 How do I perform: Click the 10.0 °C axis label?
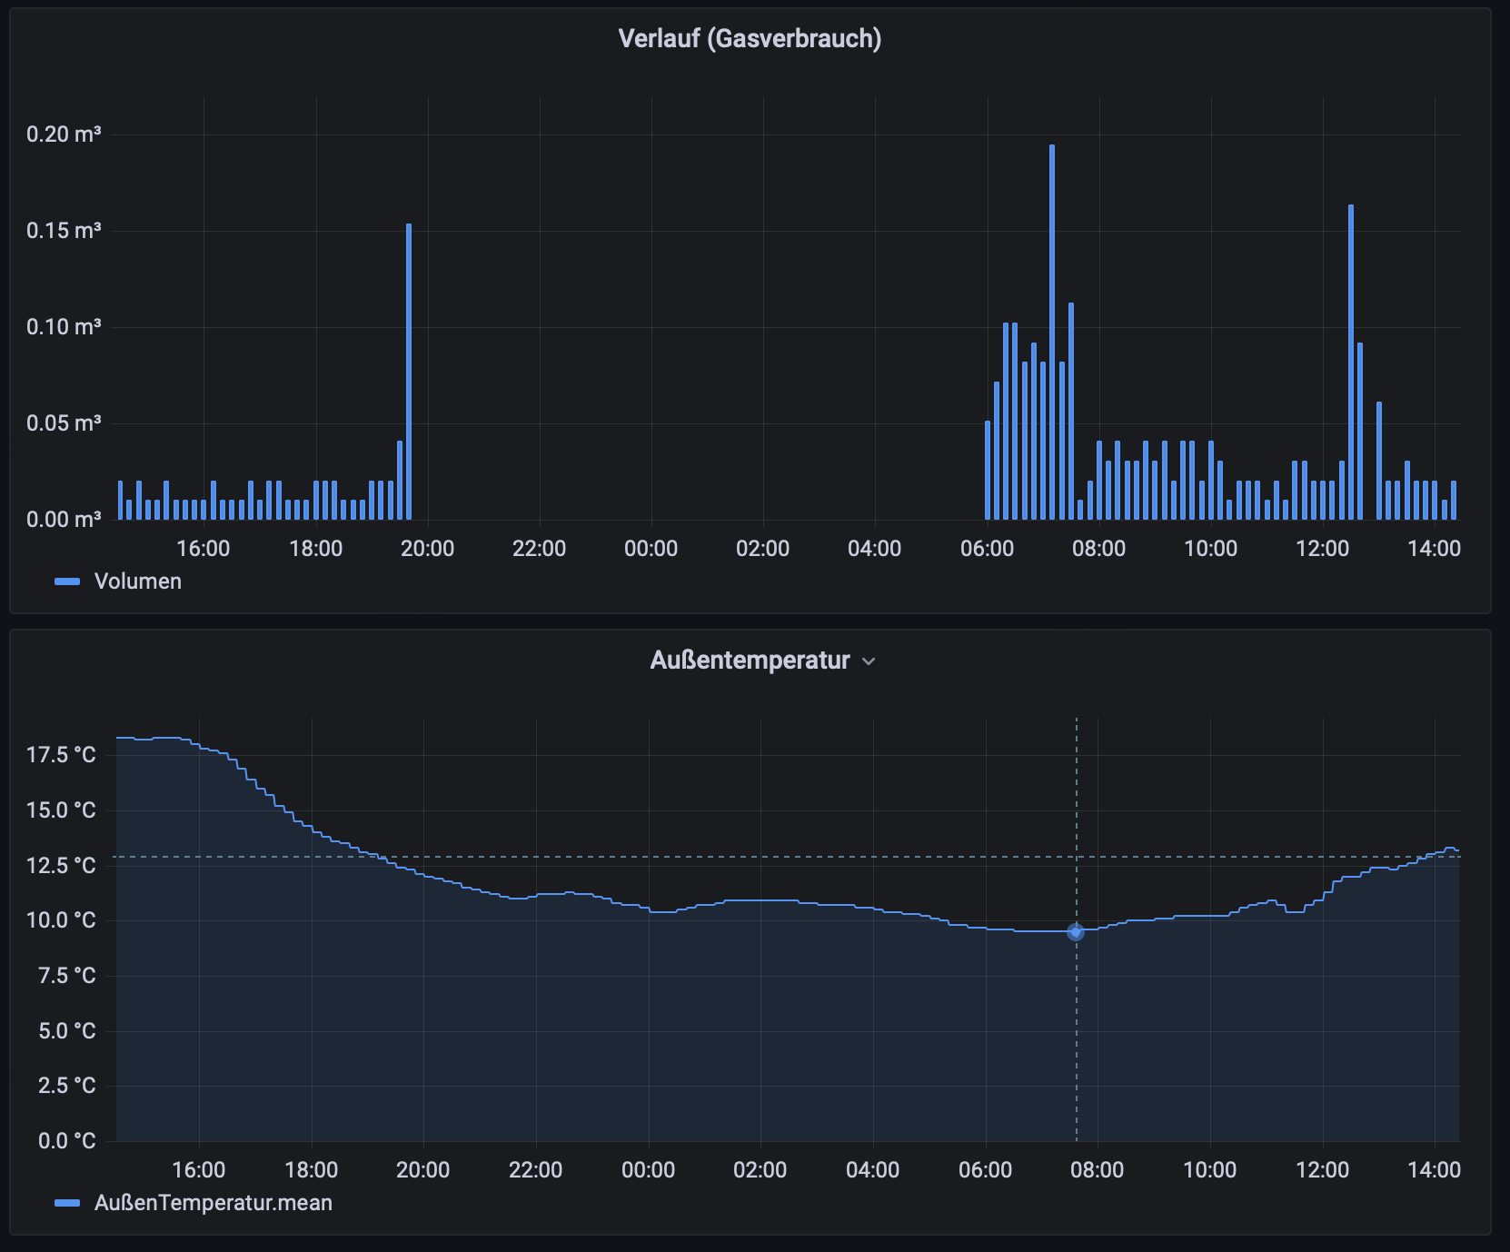(x=61, y=920)
